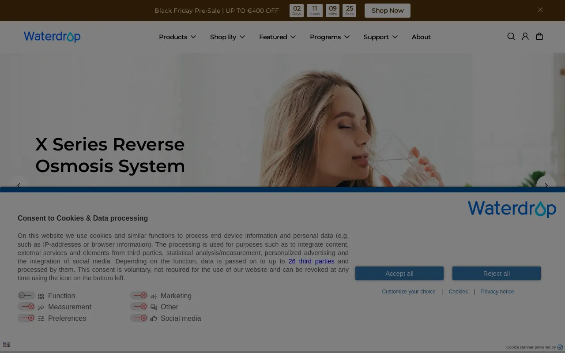
Task: Click the cookie banner provider shield icon
Action: pos(560,347)
